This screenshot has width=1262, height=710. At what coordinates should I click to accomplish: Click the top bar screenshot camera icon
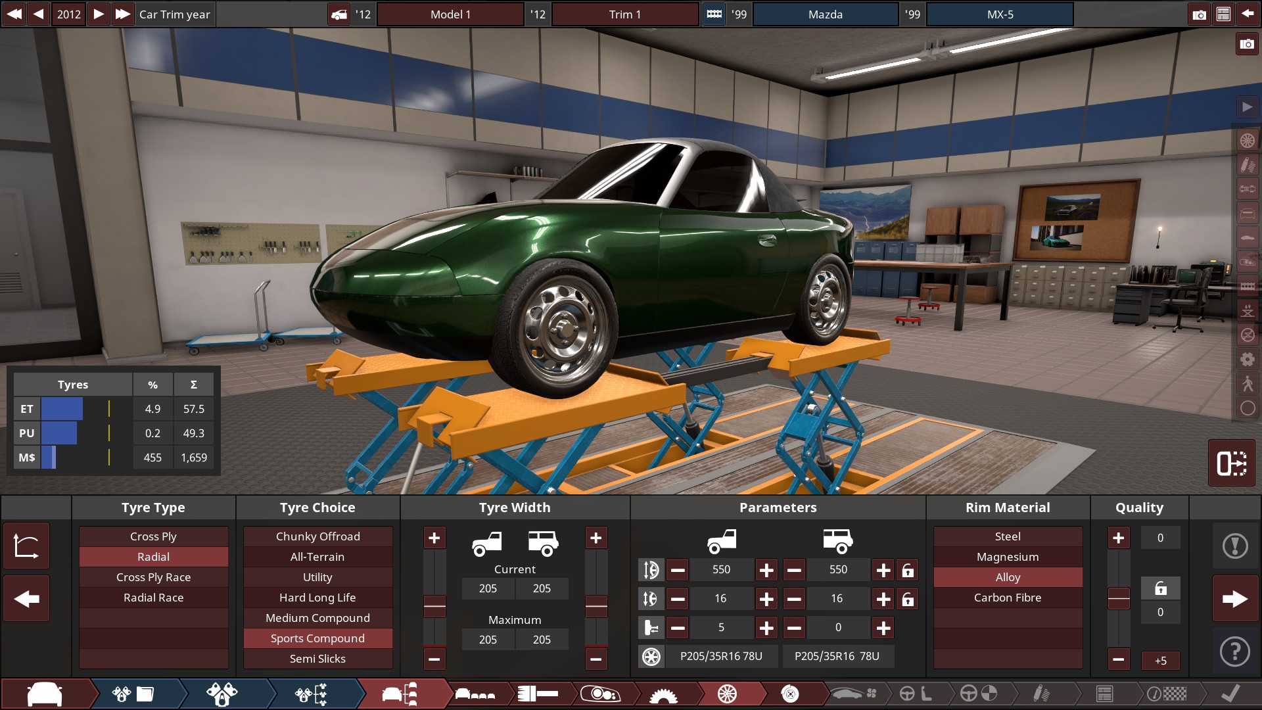1199,14
